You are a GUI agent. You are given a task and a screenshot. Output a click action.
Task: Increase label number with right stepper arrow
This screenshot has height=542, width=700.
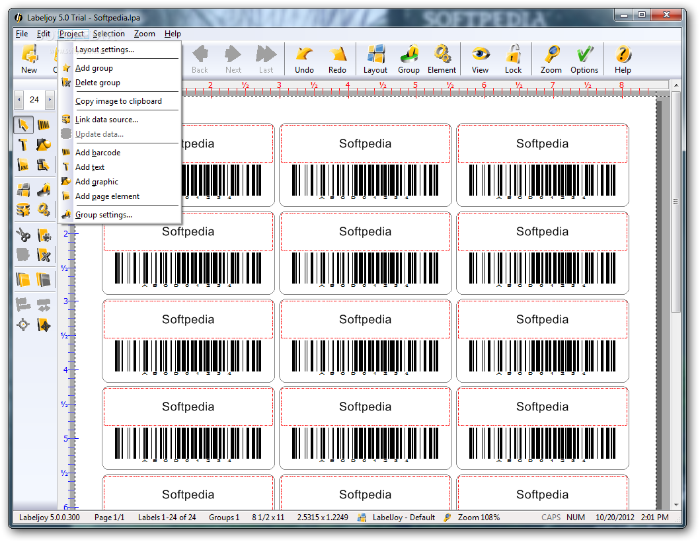click(x=50, y=100)
